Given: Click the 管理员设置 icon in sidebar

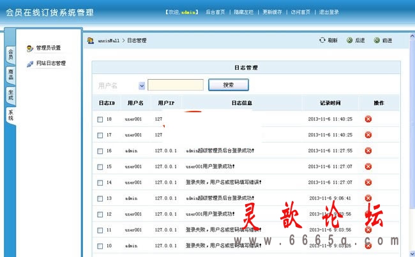Looking at the screenshot, I should click(x=30, y=48).
